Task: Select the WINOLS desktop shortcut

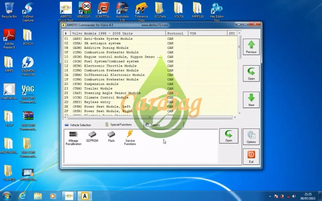Action: tap(85, 10)
